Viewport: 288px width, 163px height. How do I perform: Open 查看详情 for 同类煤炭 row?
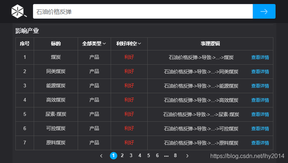pos(260,72)
